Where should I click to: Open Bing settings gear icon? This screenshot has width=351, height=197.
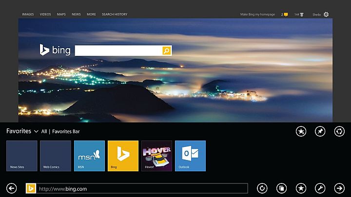[x=326, y=14]
